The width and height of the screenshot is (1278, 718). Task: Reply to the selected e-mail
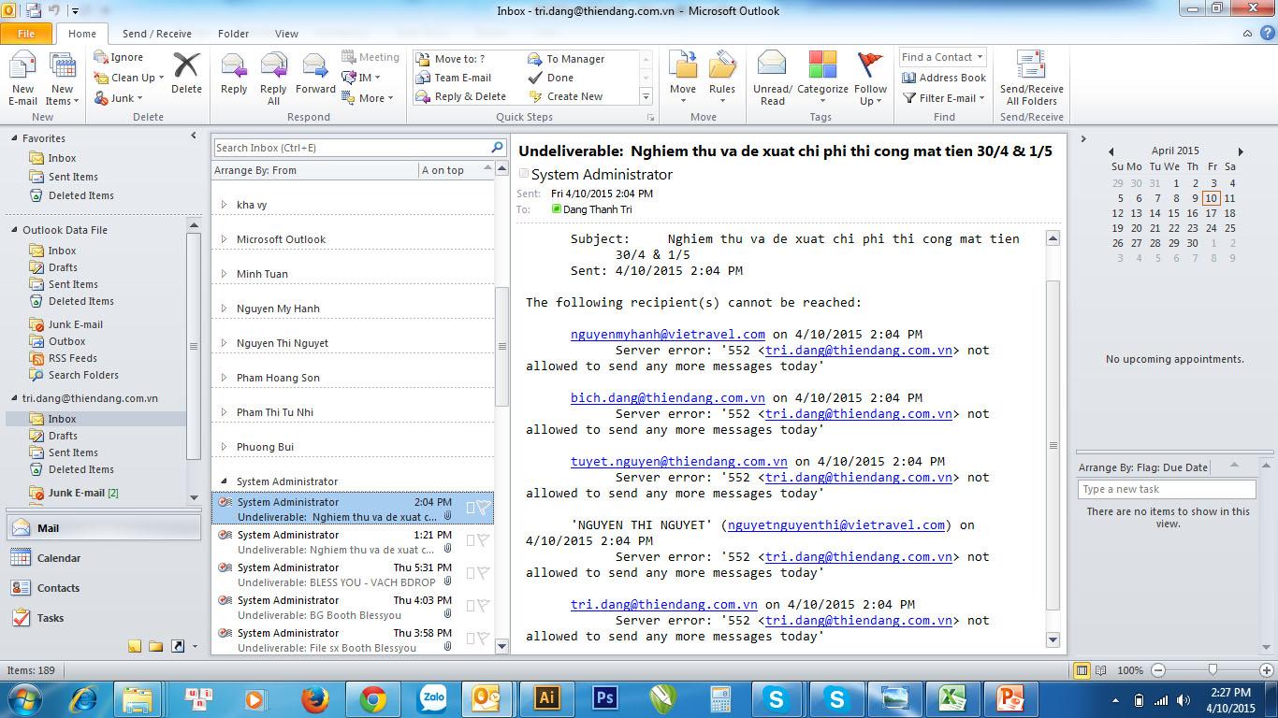[234, 75]
